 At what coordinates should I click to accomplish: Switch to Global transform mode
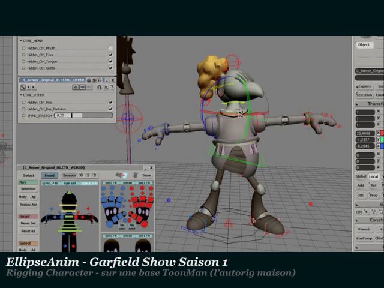[361, 176]
